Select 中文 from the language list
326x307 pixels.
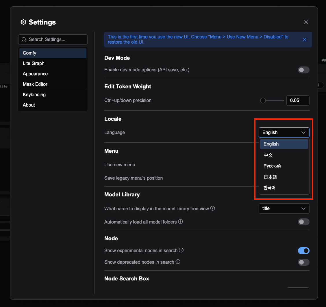(x=268, y=155)
